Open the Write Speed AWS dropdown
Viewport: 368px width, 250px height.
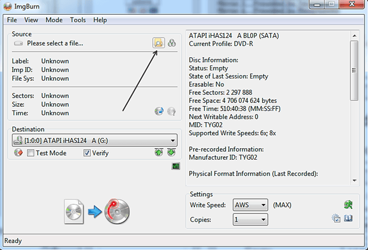[263, 205]
